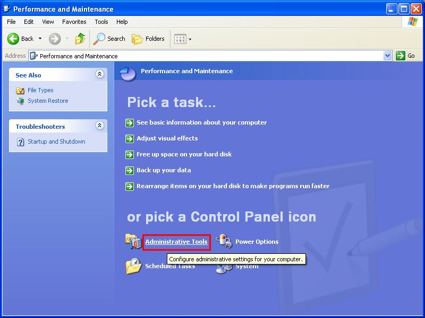425x318 pixels.
Task: Click the grayed Forward arrow icon
Action: 55,39
